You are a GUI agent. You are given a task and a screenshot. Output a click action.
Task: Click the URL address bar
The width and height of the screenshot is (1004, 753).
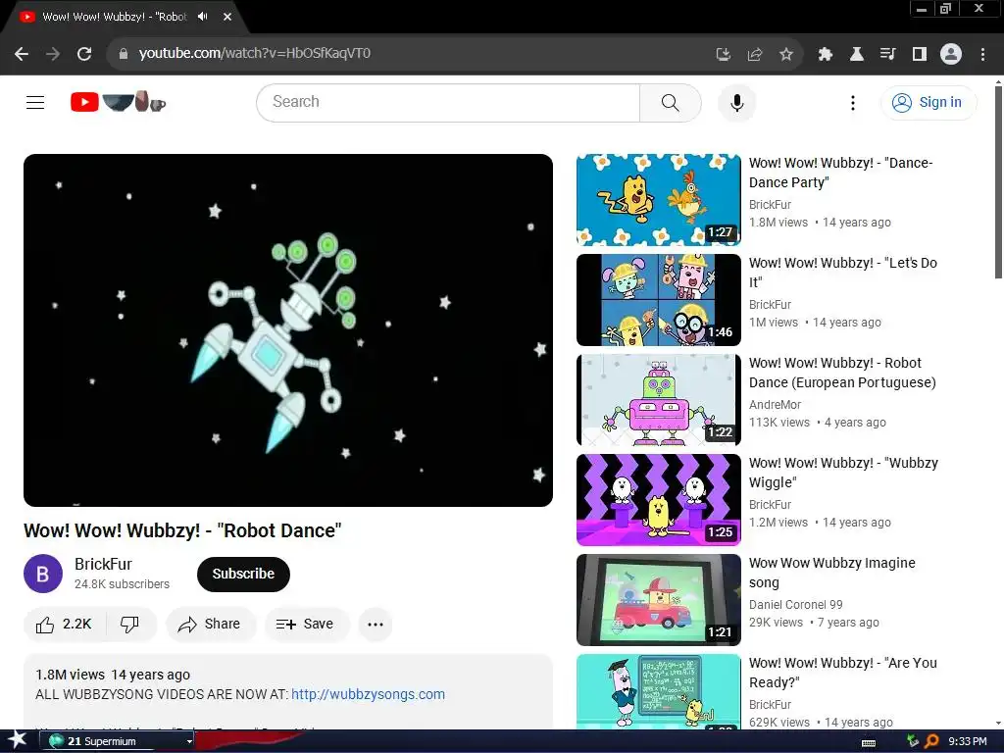410,54
